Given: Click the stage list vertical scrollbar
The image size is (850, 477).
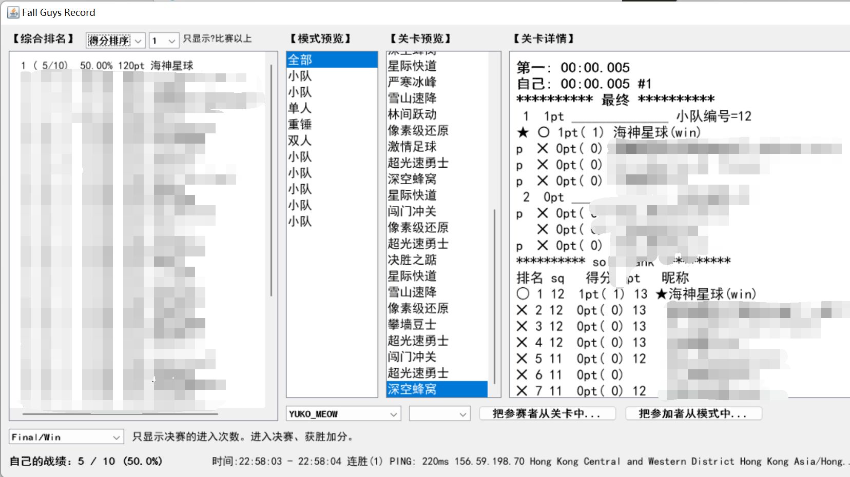Looking at the screenshot, I should [494, 226].
